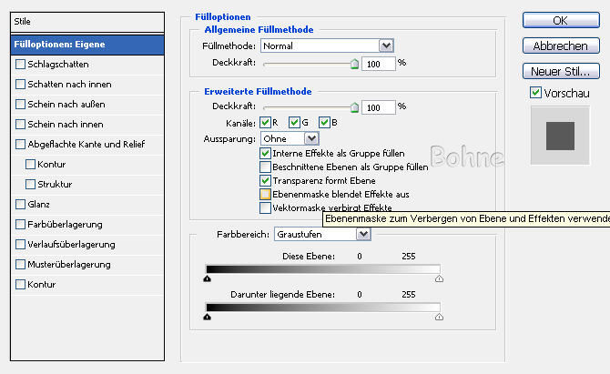Click black triangle marker under Diese Ebene
The width and height of the screenshot is (610, 374).
click(x=208, y=280)
